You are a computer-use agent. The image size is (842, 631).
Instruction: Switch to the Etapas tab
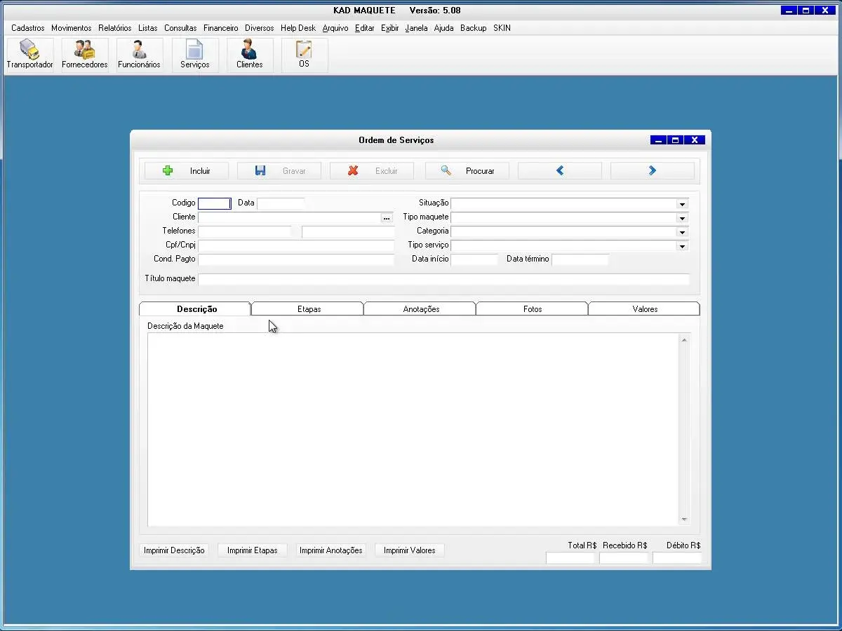[308, 308]
